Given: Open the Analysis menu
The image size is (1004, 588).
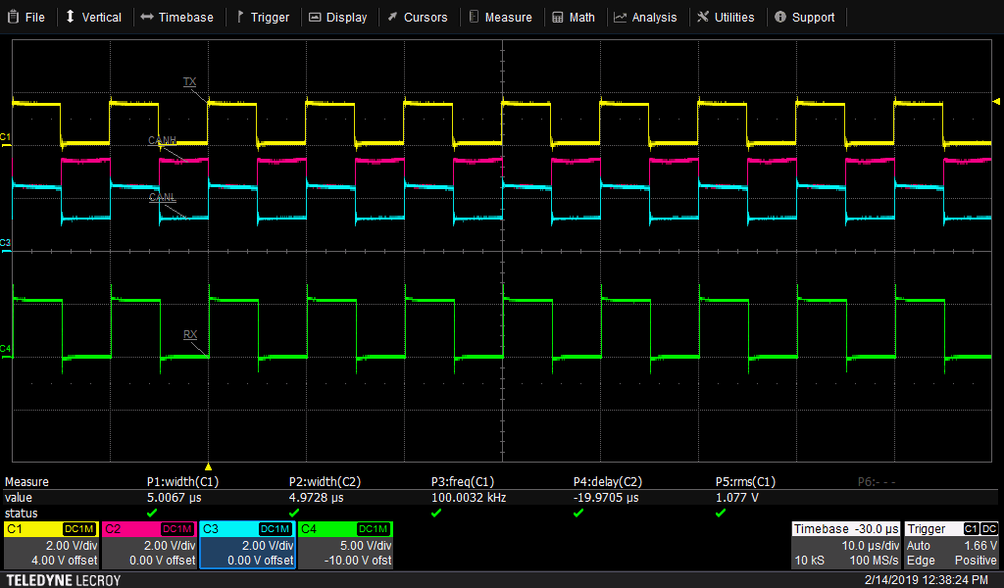Looking at the screenshot, I should pos(645,18).
